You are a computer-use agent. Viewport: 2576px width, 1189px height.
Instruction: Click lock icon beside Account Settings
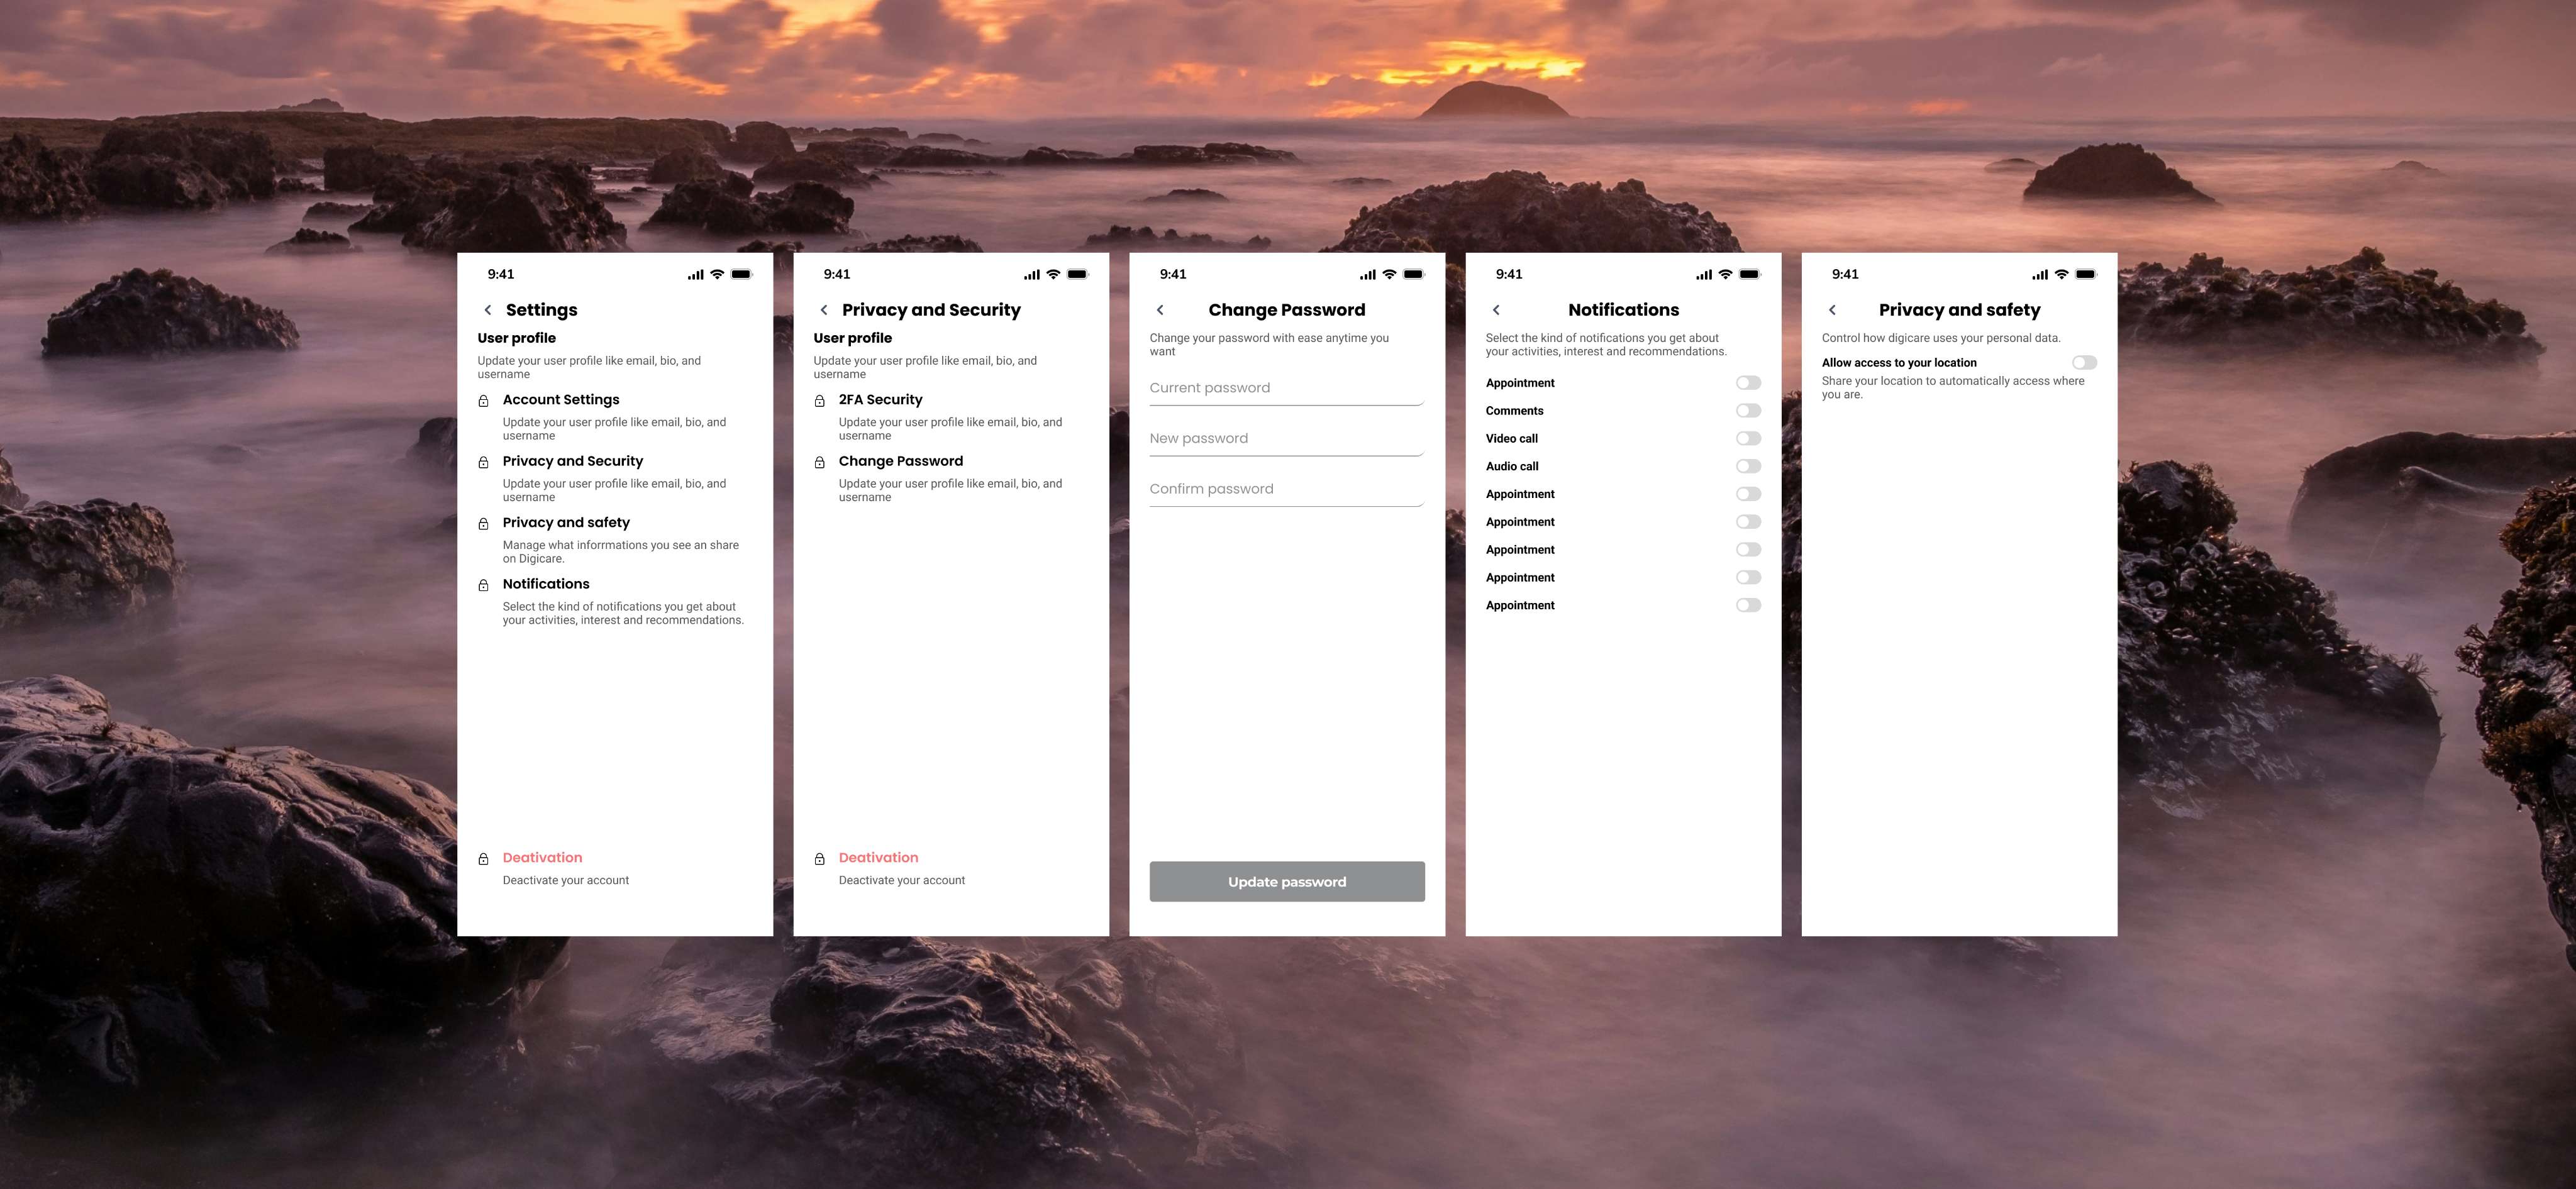coord(483,401)
